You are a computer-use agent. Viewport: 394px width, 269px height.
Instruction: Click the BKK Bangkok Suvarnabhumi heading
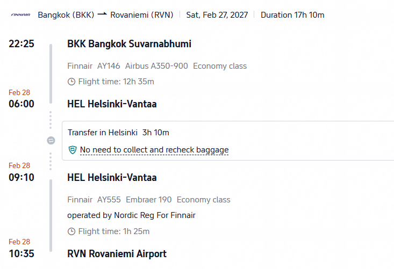(129, 43)
